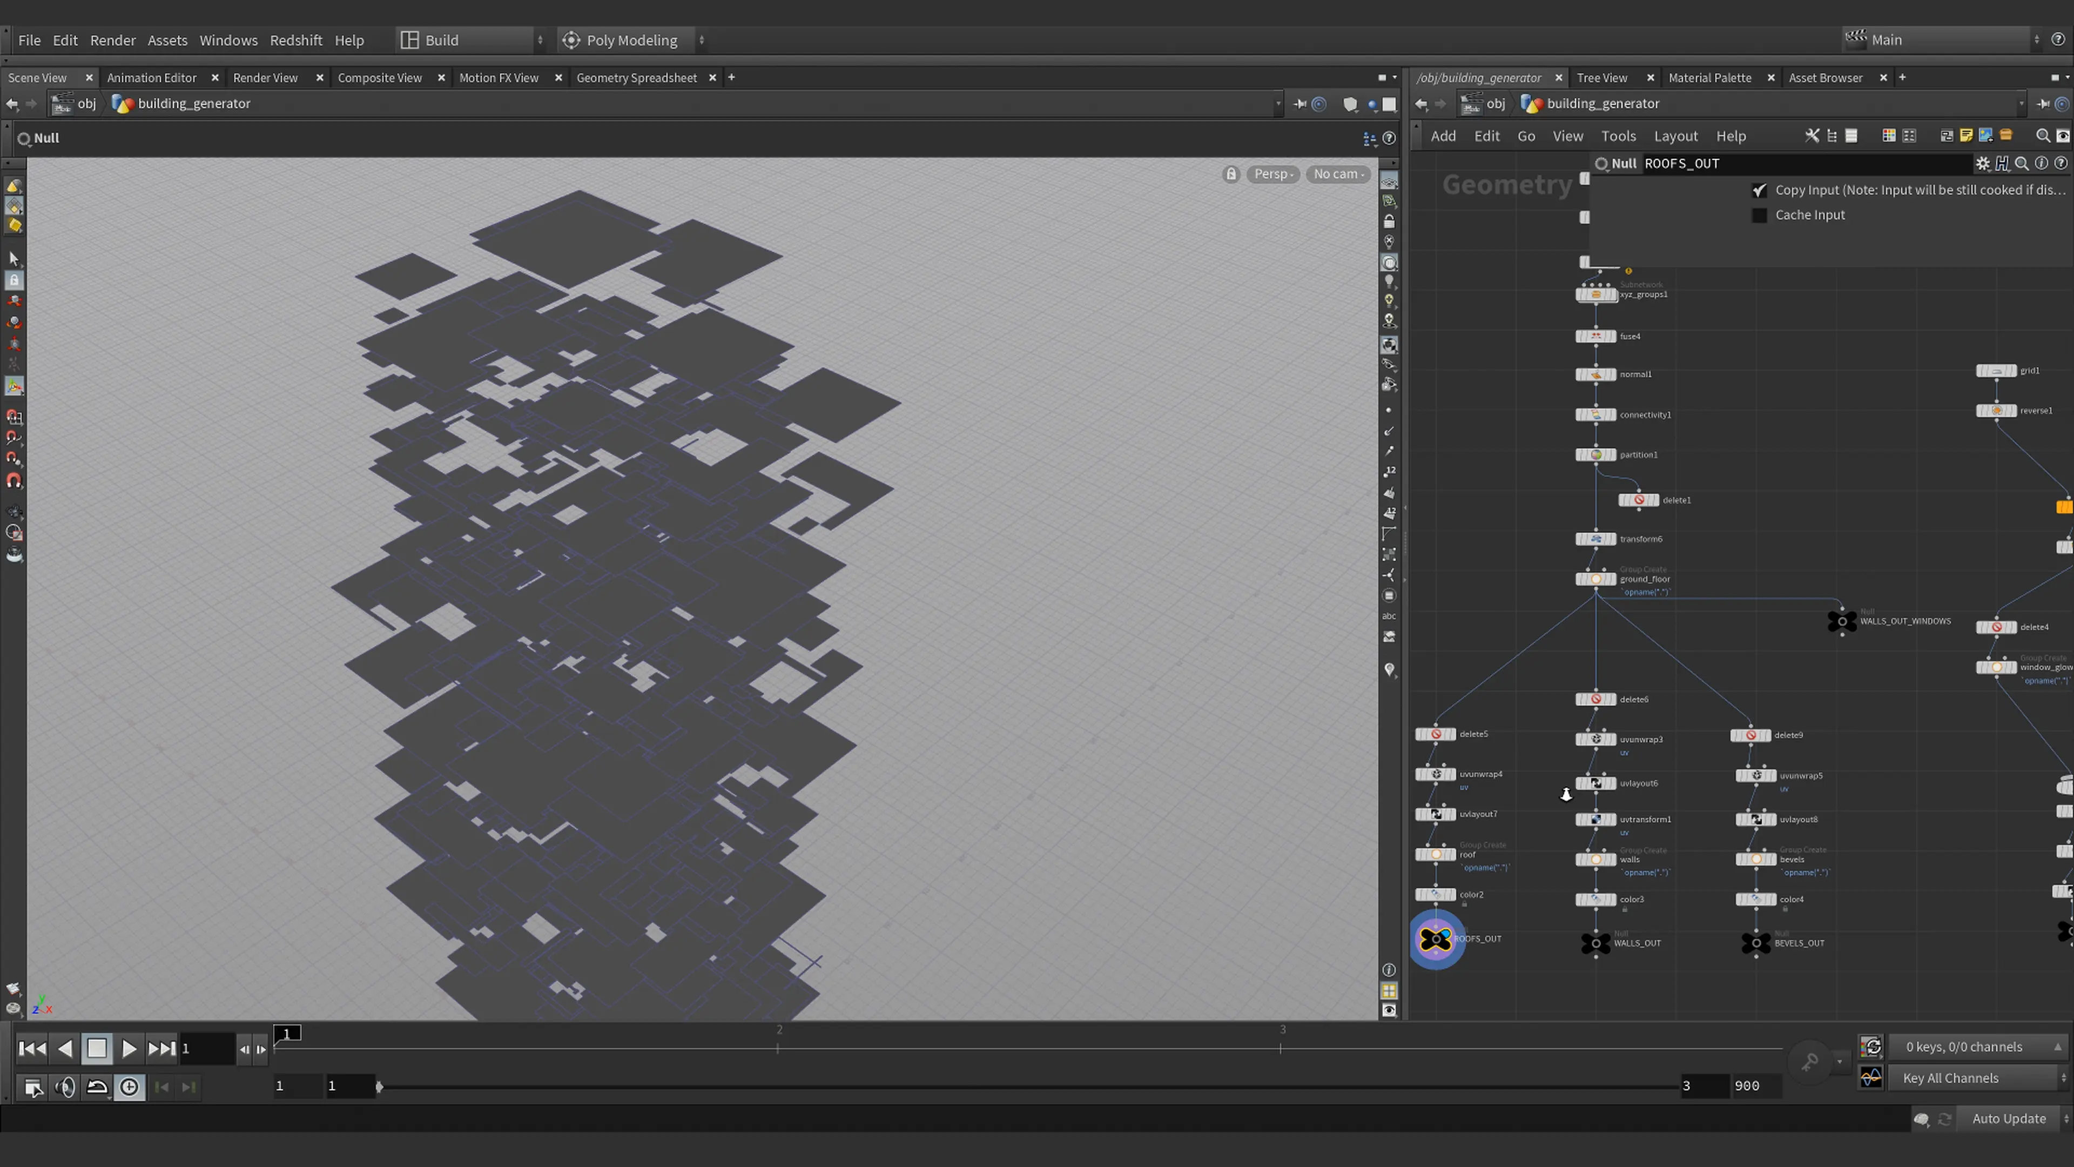The width and height of the screenshot is (2074, 1167).
Task: Select the reverse1 node
Action: point(1997,411)
